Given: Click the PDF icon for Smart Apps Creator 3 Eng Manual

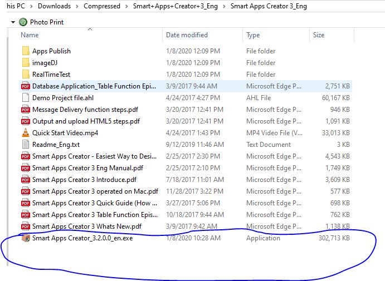Looking at the screenshot, I should click(26, 168).
